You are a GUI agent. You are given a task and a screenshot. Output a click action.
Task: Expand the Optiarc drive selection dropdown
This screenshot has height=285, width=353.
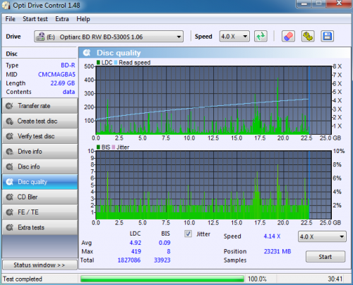click(x=109, y=37)
